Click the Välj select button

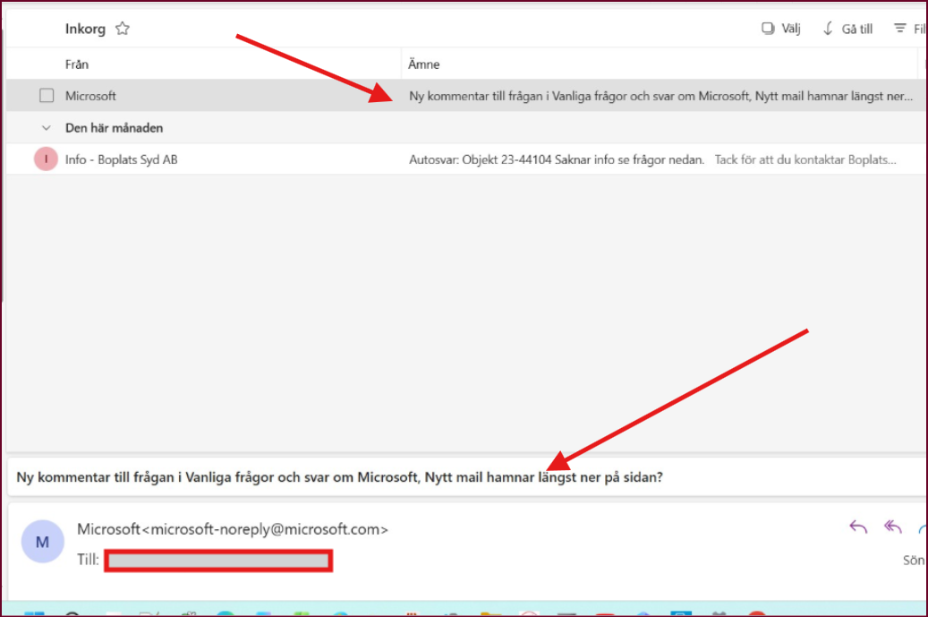780,29
